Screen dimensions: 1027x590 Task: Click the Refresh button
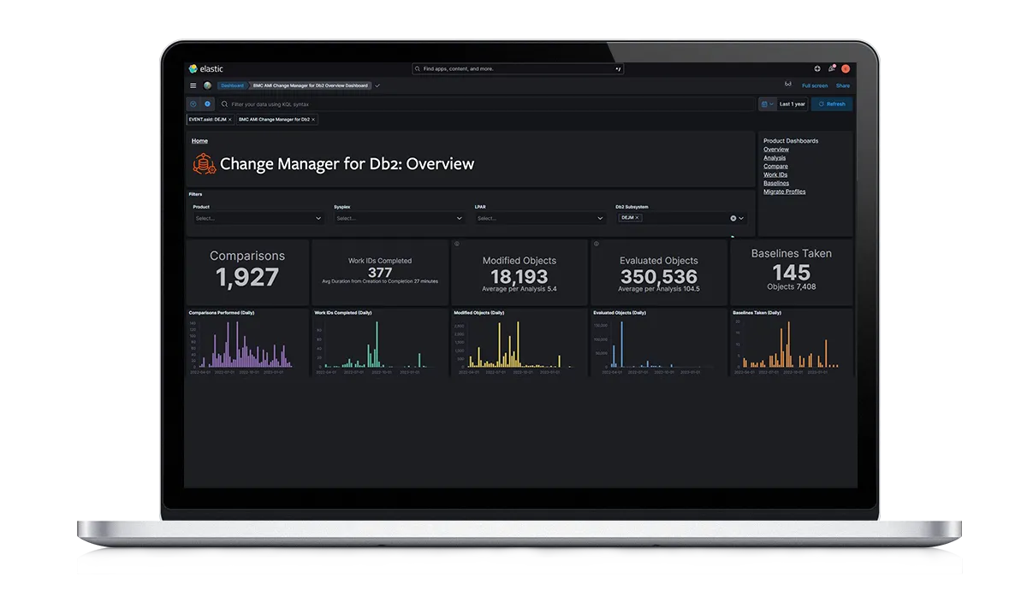[x=832, y=104]
